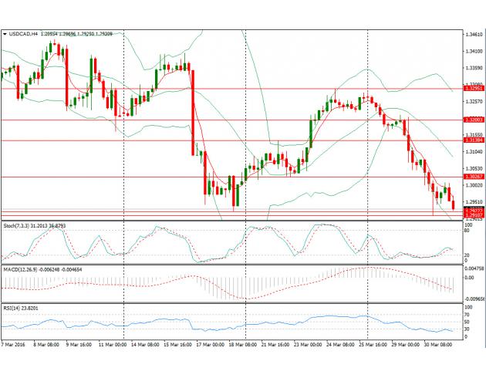Click the 1.34610 value on price axis
486x378 pixels.
(x=473, y=35)
